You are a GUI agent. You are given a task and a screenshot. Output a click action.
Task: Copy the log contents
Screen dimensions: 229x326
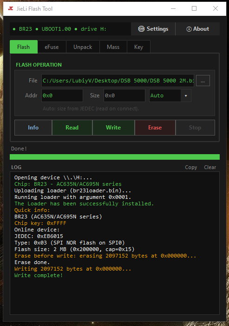click(191, 167)
